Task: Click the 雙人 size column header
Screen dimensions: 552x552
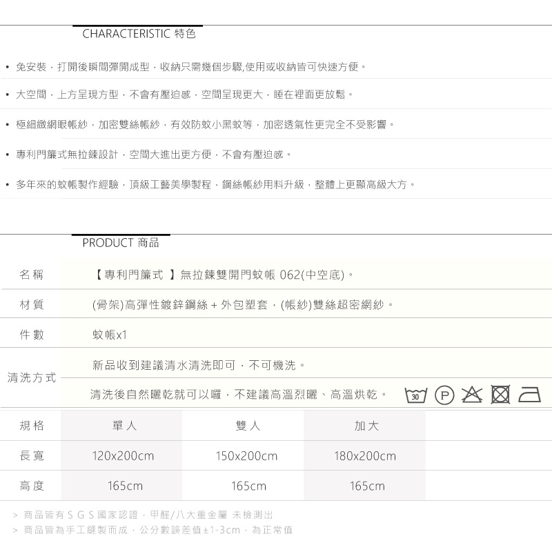Action: pos(248,426)
